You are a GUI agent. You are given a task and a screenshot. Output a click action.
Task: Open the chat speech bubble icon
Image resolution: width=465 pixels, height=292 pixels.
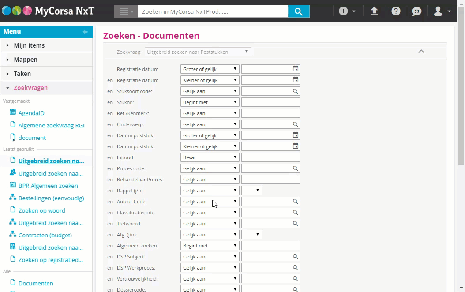tap(416, 11)
